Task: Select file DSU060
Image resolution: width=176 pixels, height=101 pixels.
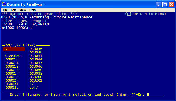Action: (x=36, y=70)
